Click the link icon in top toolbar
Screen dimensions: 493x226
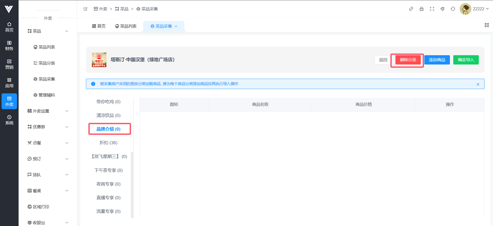[x=411, y=9]
